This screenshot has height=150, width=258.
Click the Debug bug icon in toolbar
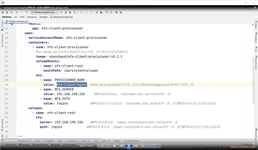click(x=66, y=12)
